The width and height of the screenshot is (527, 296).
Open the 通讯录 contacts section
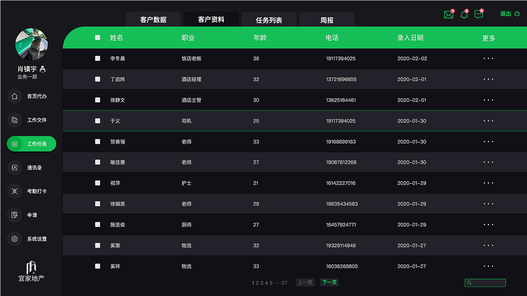click(x=32, y=167)
